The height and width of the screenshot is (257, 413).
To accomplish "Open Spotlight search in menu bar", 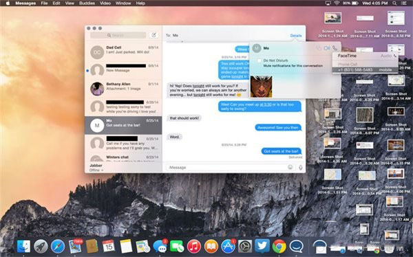I will click(394, 3).
